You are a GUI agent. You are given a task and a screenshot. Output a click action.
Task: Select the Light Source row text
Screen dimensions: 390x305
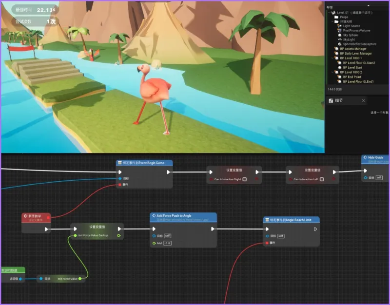351,26
